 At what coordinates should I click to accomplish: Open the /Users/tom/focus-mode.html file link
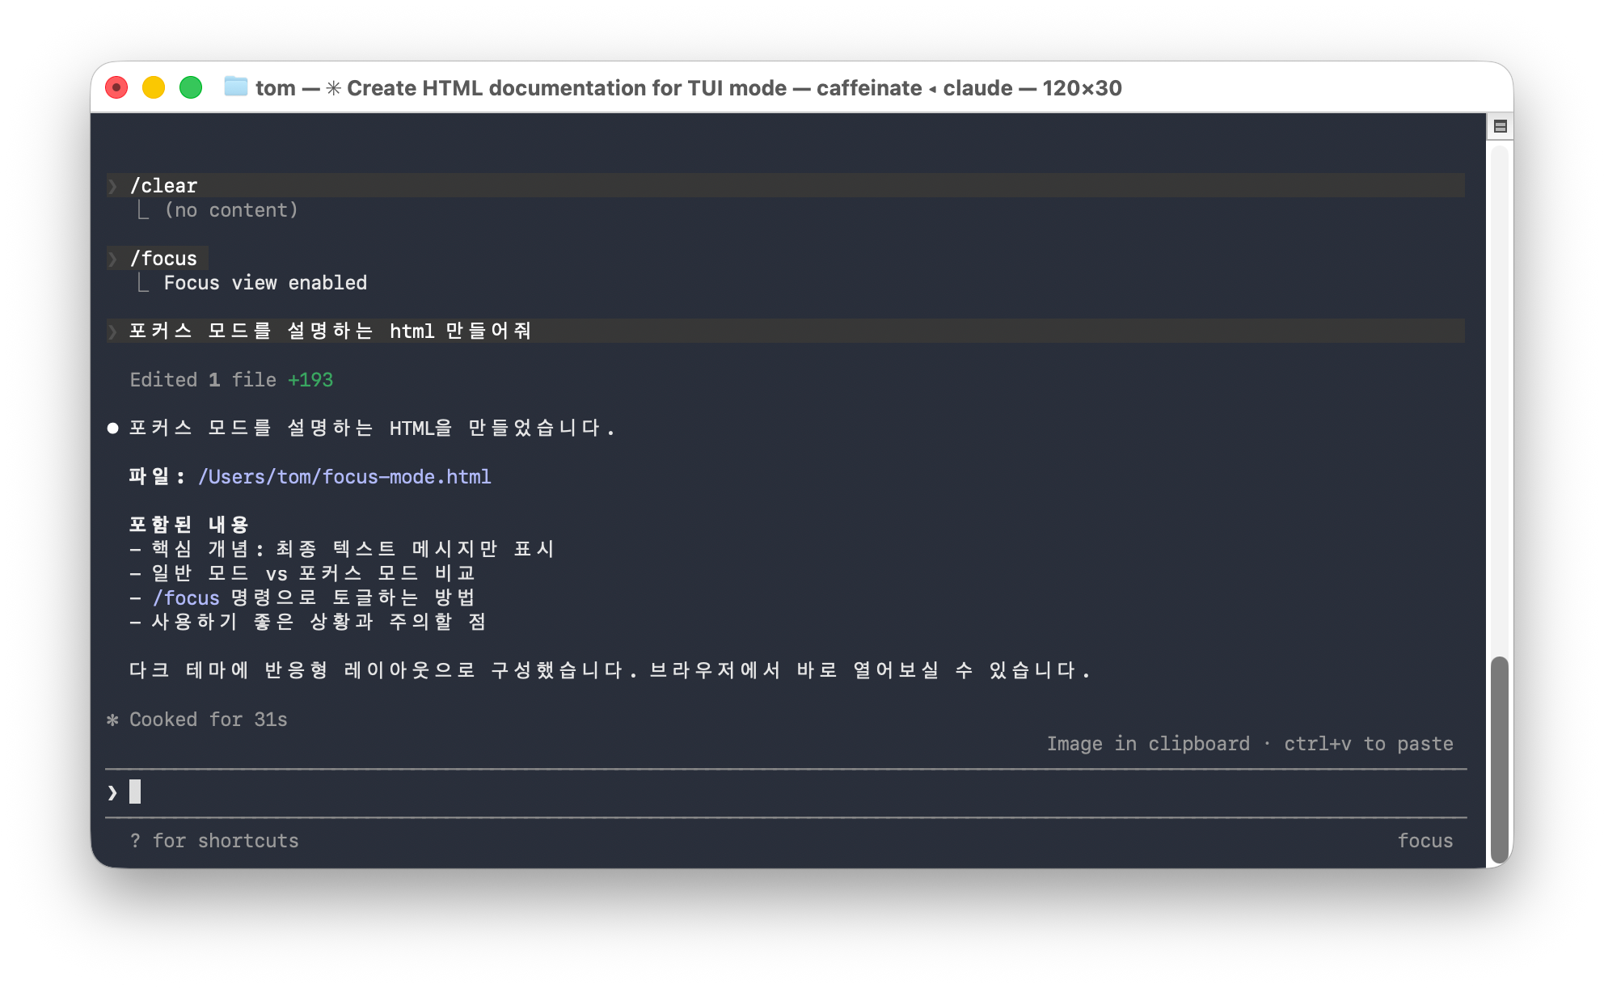tap(344, 477)
